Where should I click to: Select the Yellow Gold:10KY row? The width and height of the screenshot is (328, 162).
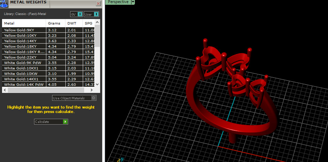[x=48, y=35]
